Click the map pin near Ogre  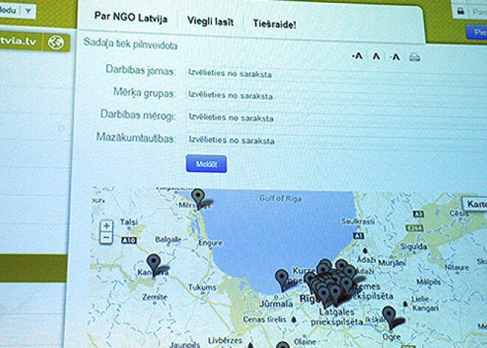tap(389, 315)
